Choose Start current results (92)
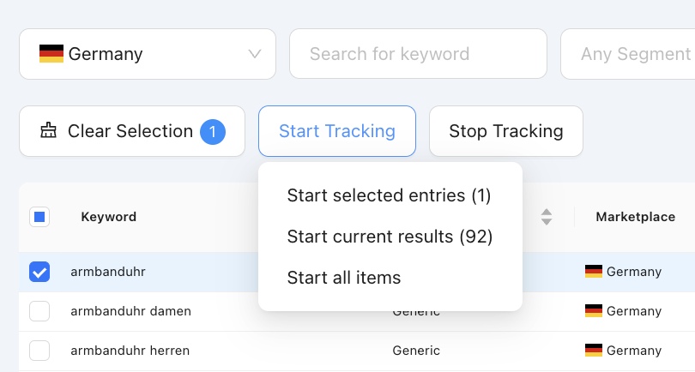695x372 pixels. click(390, 237)
